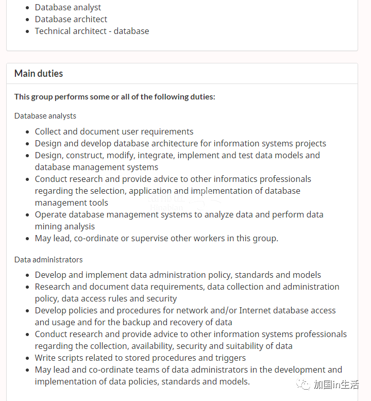The width and height of the screenshot is (371, 401).
Task: Click 'Develop policies and procedures for network' bullet
Action: [185, 316]
